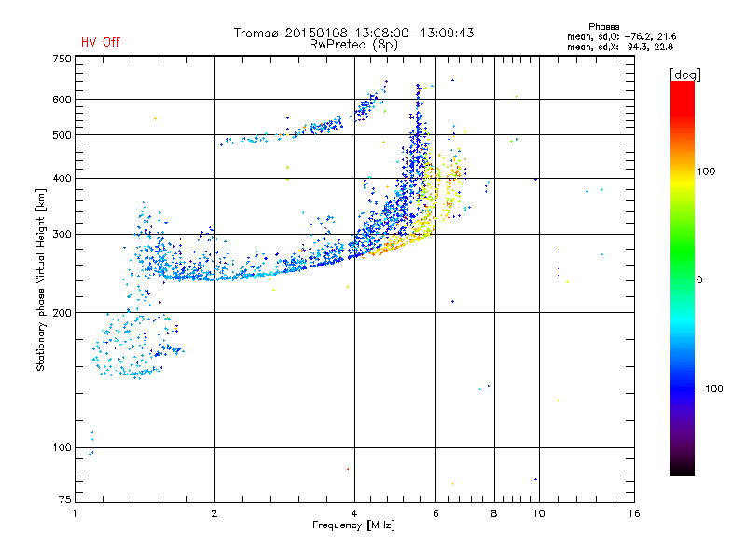
Task: Click the y-axis tick label '200'
Action: pyautogui.click(x=62, y=313)
